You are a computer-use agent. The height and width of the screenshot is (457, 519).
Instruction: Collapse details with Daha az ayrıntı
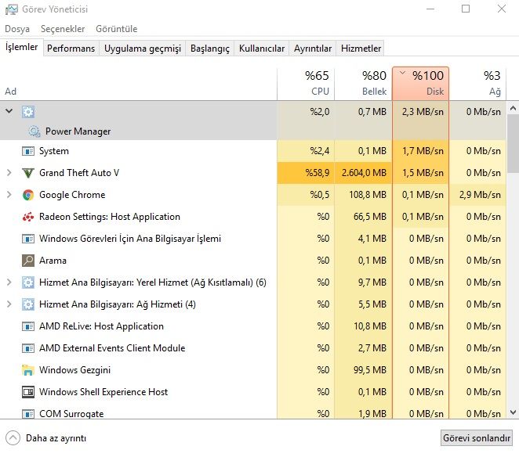click(x=48, y=438)
